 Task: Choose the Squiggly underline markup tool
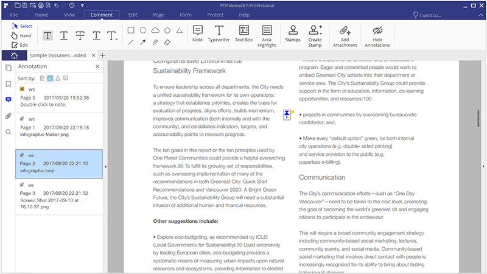[96, 36]
